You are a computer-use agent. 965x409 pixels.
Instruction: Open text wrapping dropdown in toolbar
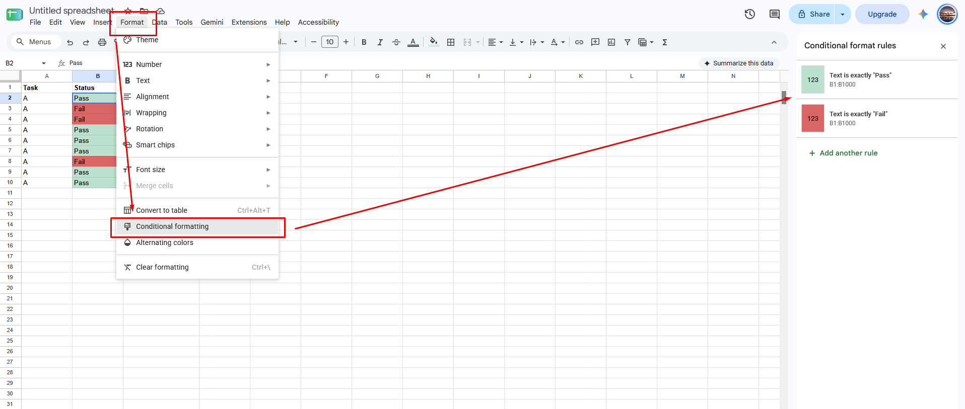click(537, 42)
